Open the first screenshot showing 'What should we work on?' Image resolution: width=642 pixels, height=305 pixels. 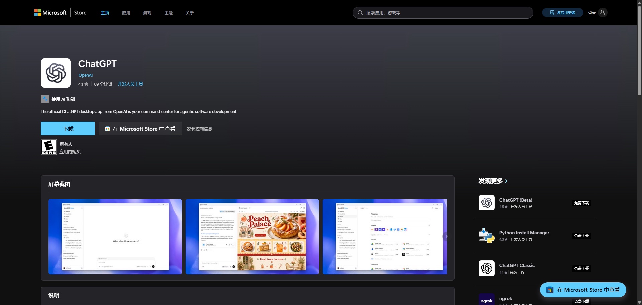(x=115, y=237)
